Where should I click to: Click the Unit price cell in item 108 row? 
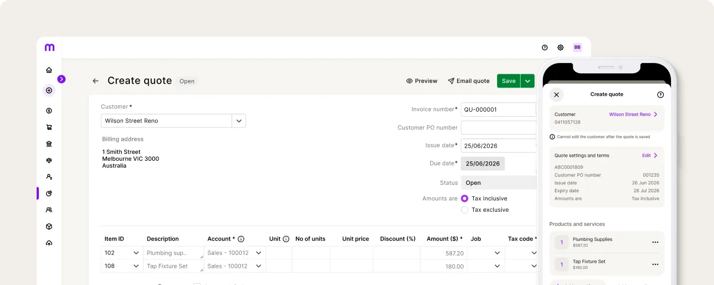[x=351, y=266]
